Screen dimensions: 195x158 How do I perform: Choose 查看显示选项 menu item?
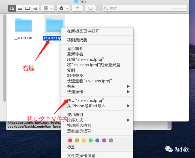point(97,131)
